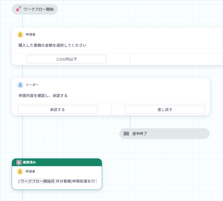The image size is (223, 201).
Task: Click the checkered flag icon on 途中終了
Action: pyautogui.click(x=126, y=133)
